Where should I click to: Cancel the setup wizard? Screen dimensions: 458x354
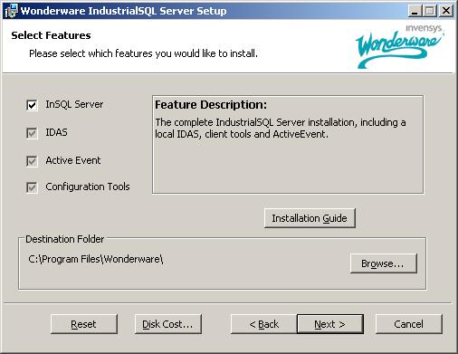[409, 324]
